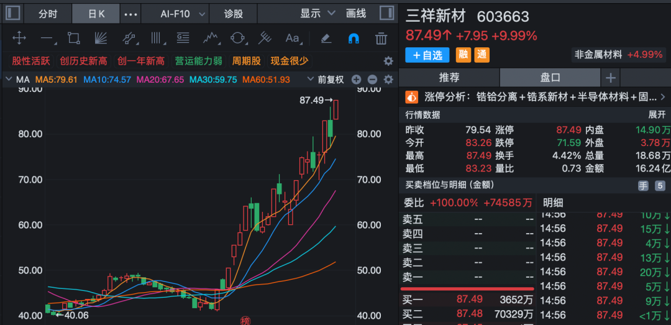Click stock name 三祥新材 603663
This screenshot has height=325, width=671.
pyautogui.click(x=467, y=16)
